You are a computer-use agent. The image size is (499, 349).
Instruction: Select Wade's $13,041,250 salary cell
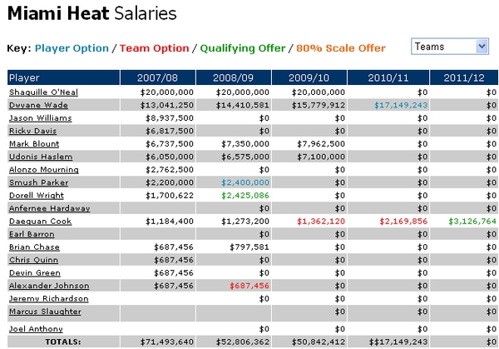point(167,105)
